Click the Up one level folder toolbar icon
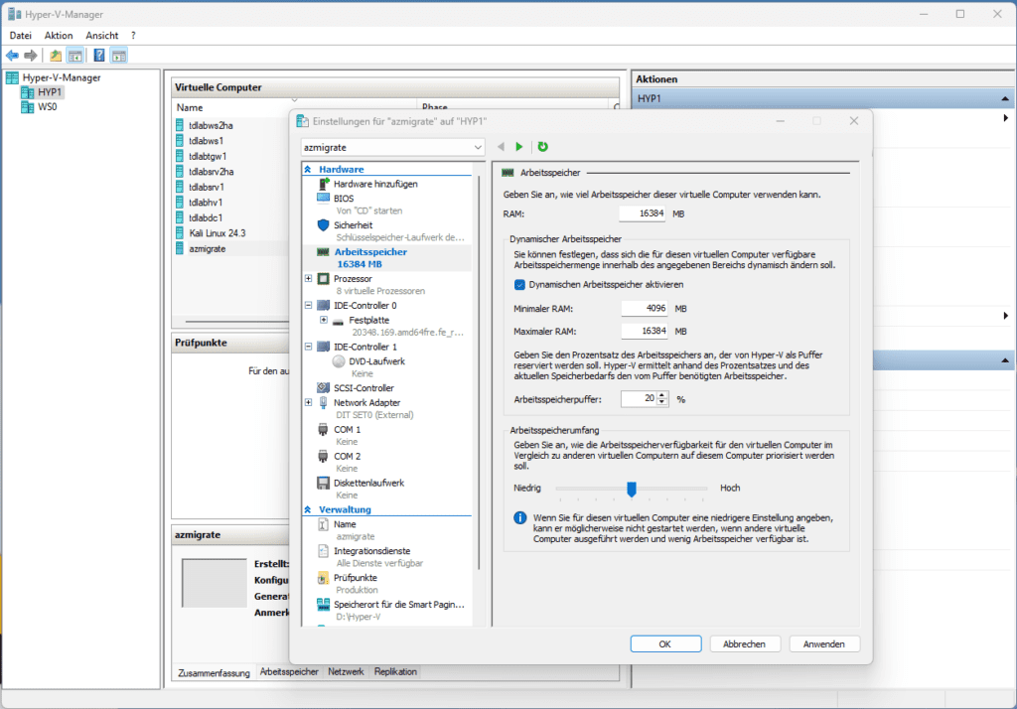This screenshot has width=1017, height=709. coord(56,56)
